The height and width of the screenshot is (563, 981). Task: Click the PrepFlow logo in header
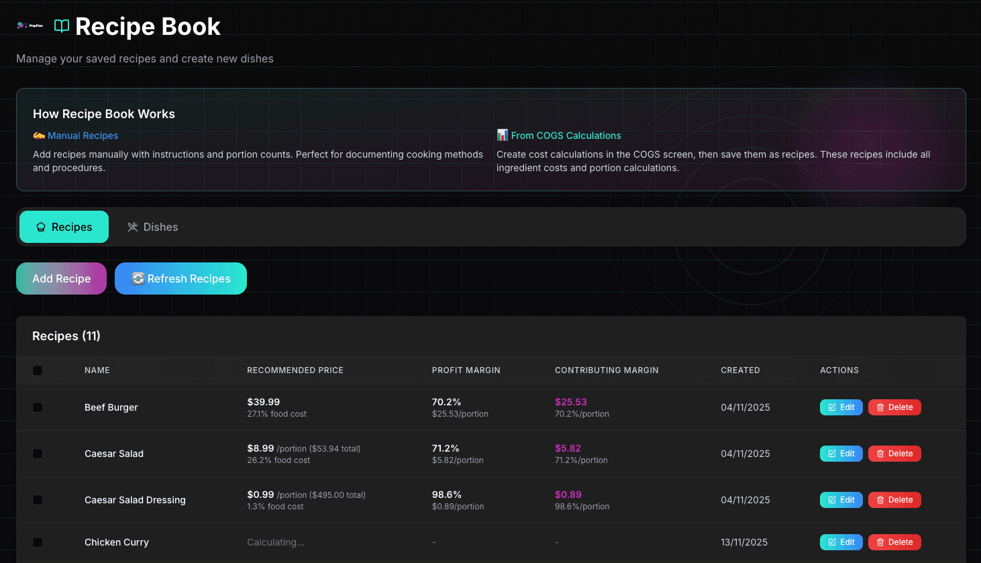[30, 26]
